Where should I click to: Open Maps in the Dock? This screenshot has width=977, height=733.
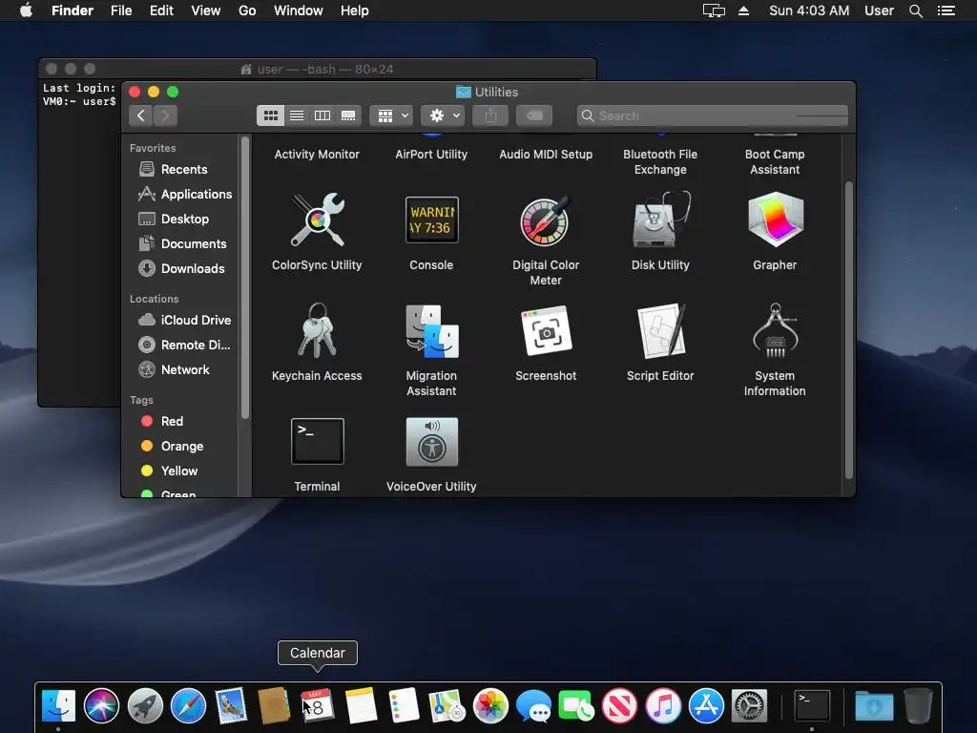(447, 706)
